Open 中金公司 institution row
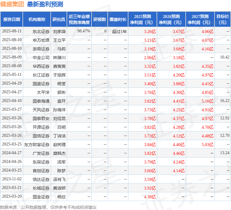This screenshot has height=210, width=231. pyautogui.click(x=41, y=57)
